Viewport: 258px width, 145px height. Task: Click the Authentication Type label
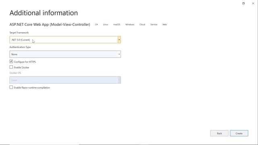20,47
